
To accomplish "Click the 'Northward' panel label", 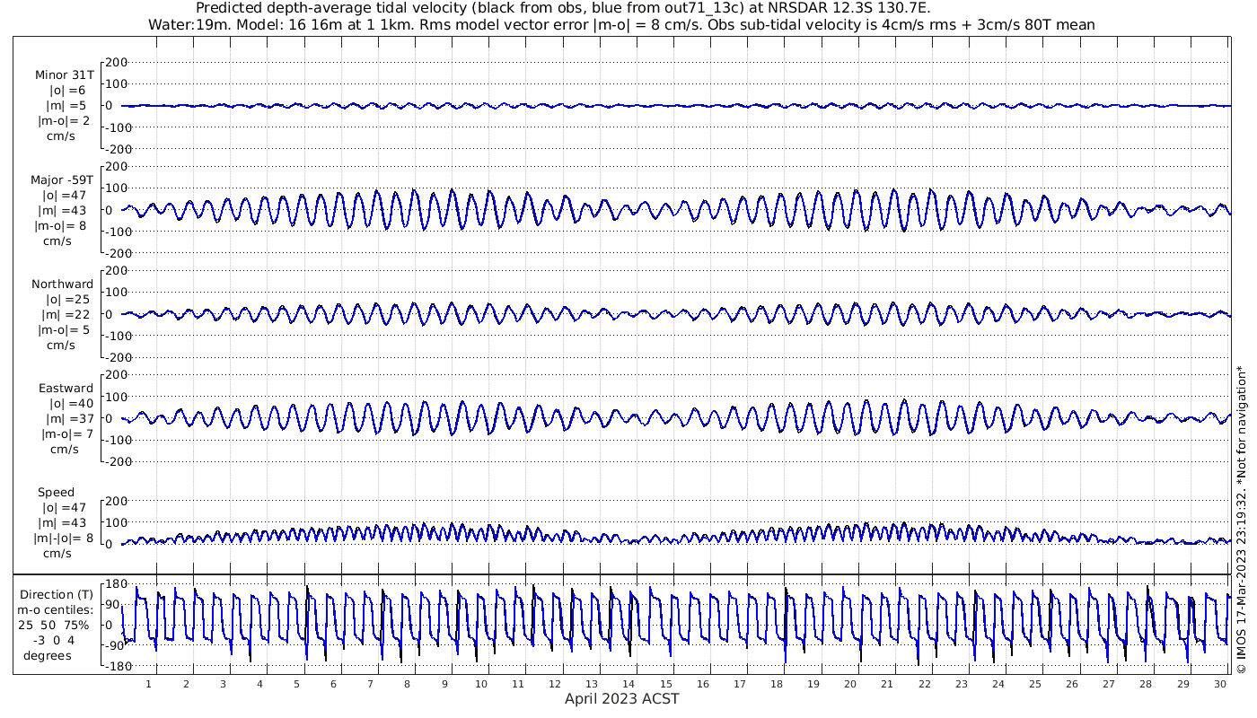I will coord(62,284).
